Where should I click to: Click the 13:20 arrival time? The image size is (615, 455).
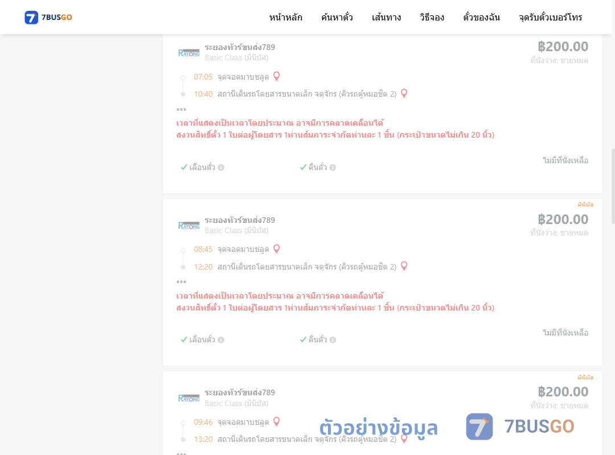203,439
